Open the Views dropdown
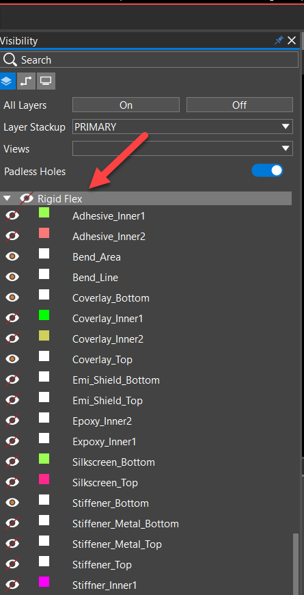Viewport: 304px width, 595px height. point(182,149)
